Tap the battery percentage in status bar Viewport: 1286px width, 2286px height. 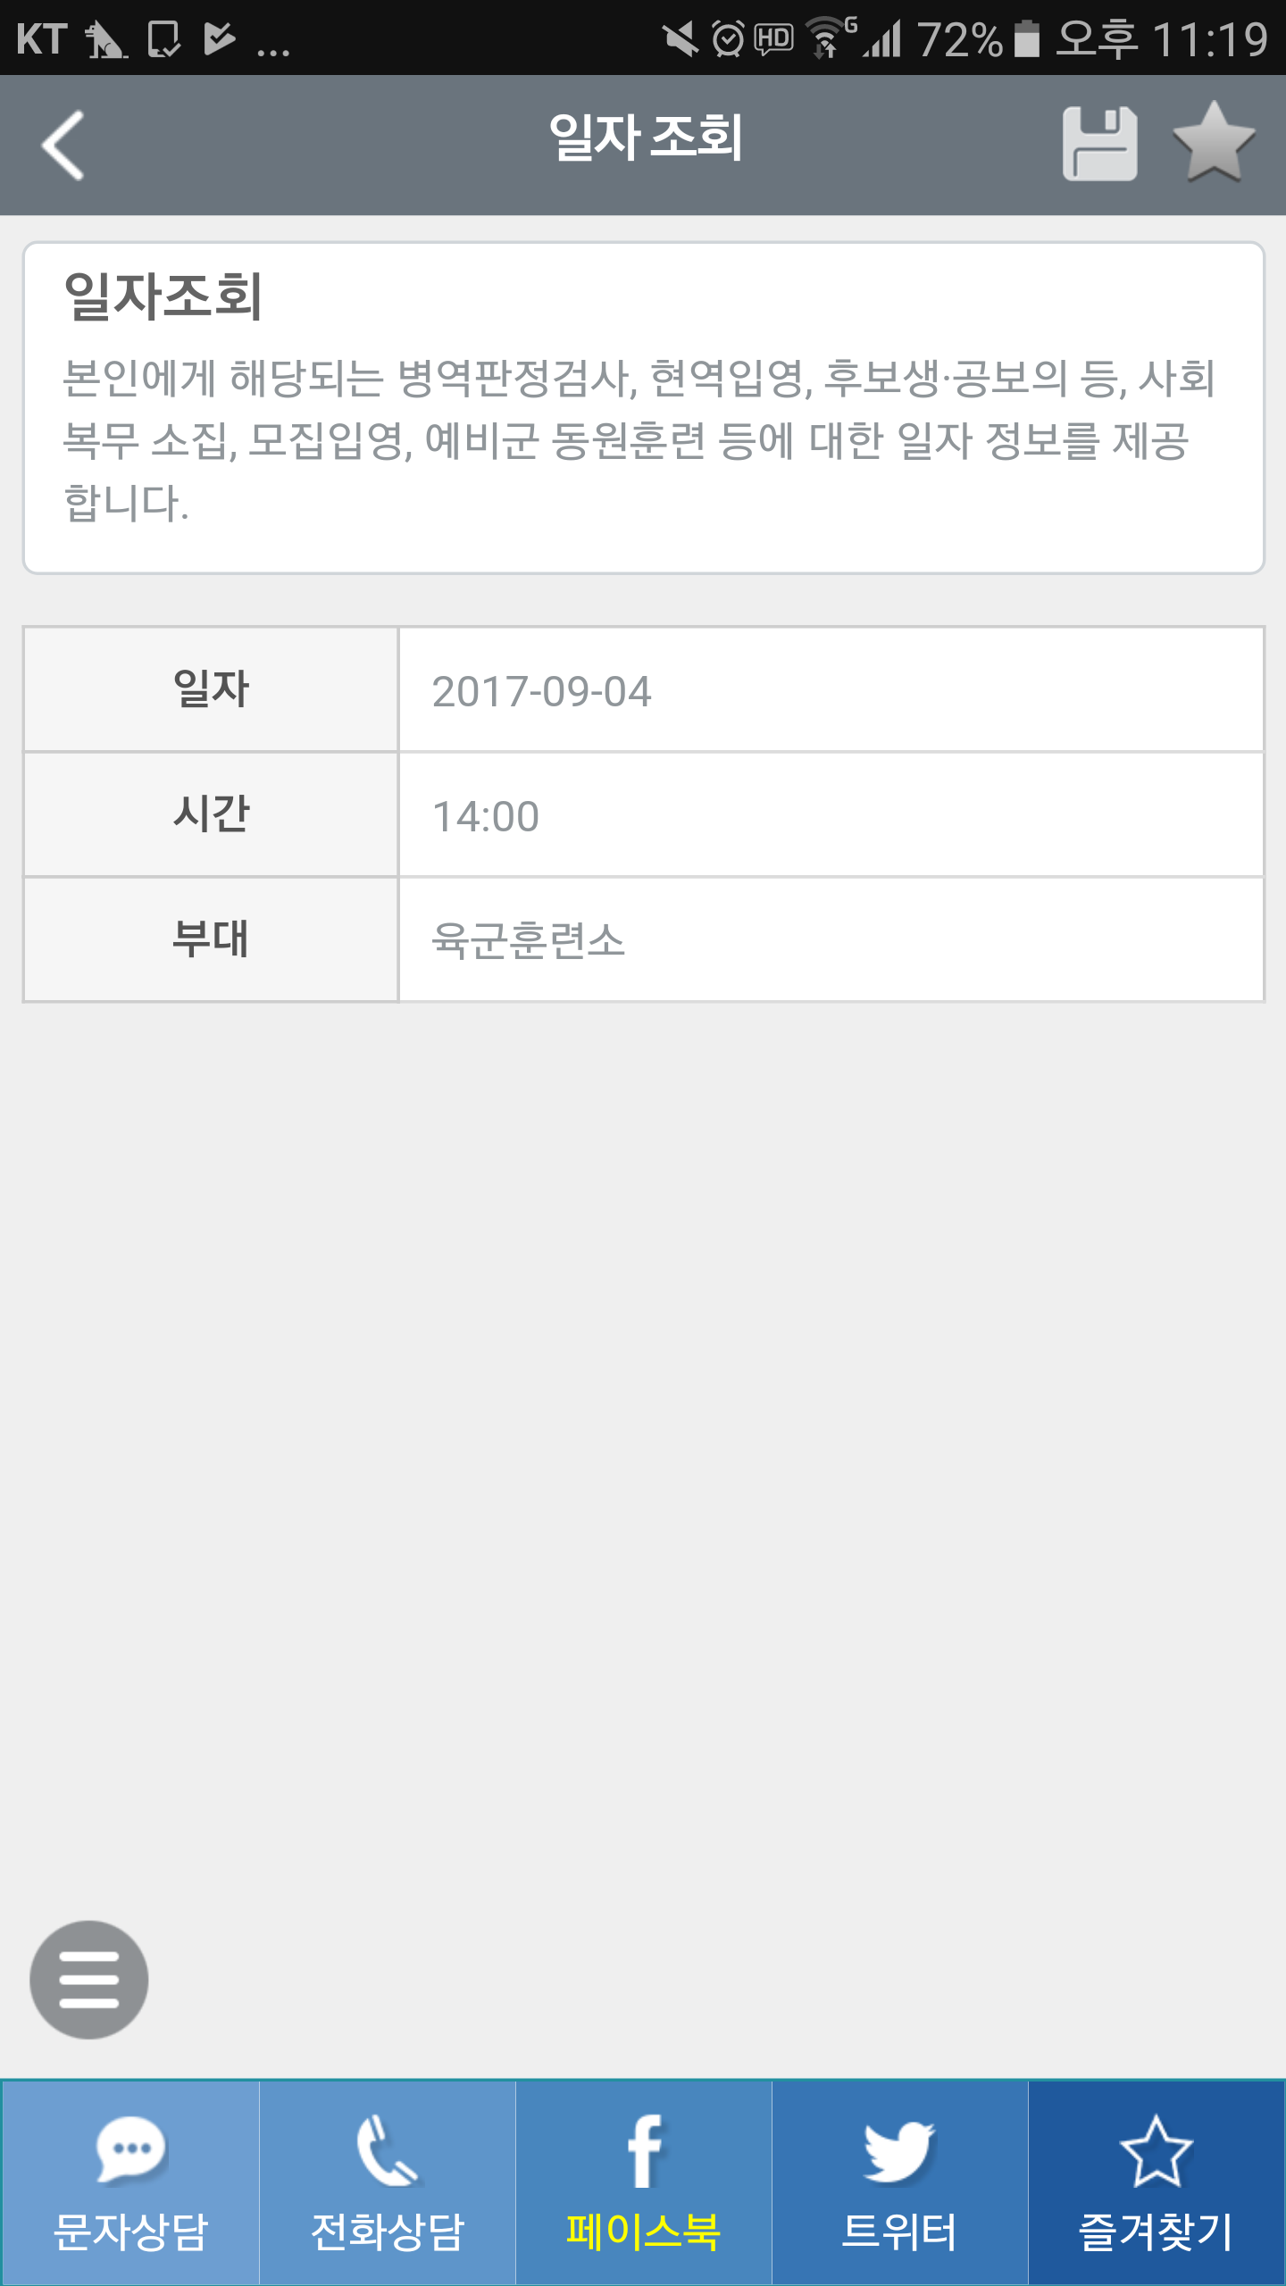960,39
